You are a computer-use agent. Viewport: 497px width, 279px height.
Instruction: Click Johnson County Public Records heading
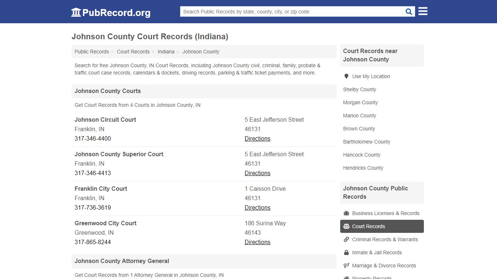[x=375, y=193]
